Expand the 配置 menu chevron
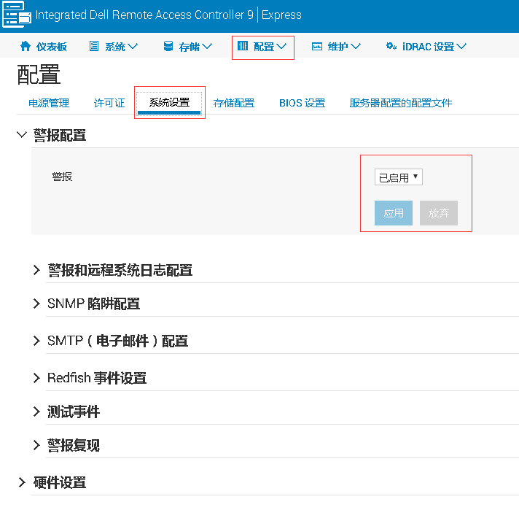The height and width of the screenshot is (510, 519). click(281, 47)
